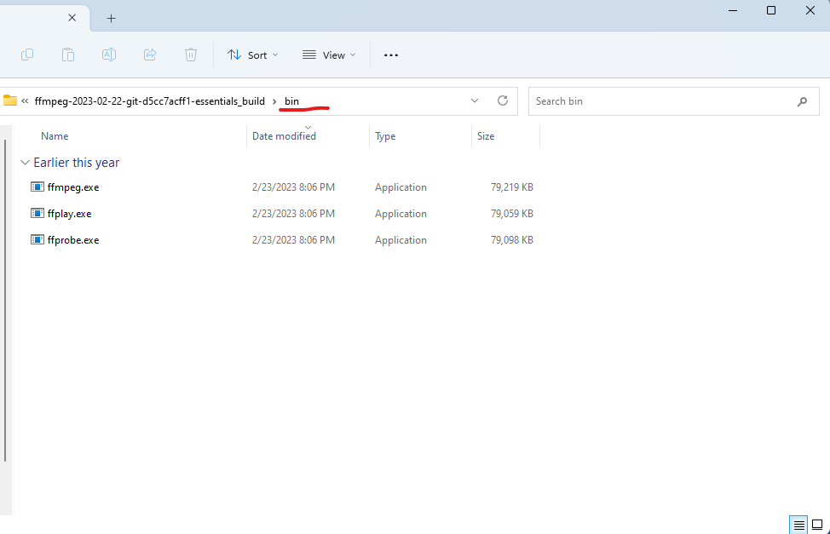Collapse the Earlier this year group
Image resolution: width=830 pixels, height=534 pixels.
[25, 163]
